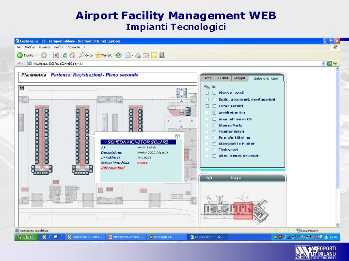This screenshot has width=349, height=261.
Task: Open Posta in arrivo taskbar button
Action: coord(85,237)
